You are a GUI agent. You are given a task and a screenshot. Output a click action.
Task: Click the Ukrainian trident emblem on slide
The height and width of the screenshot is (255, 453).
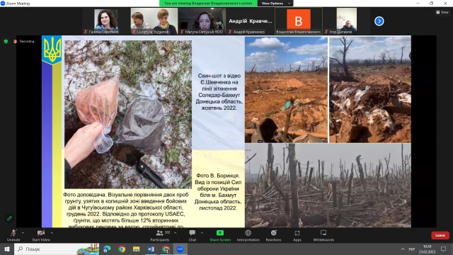tap(52, 50)
